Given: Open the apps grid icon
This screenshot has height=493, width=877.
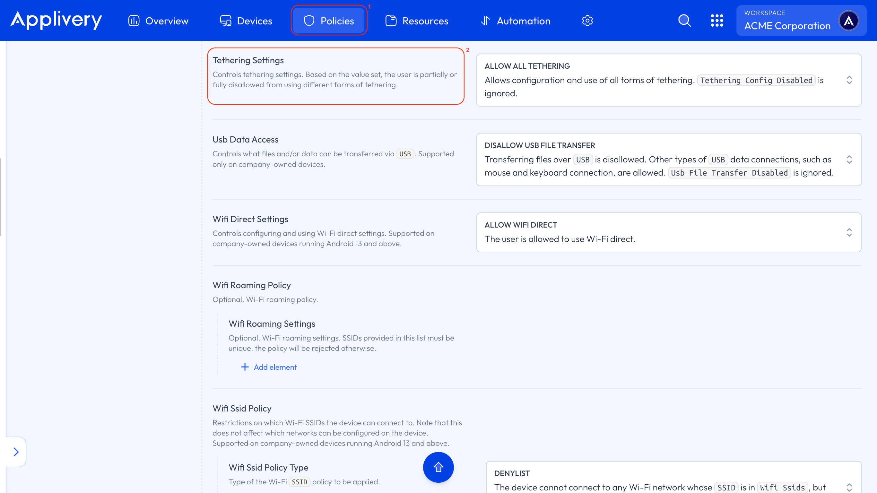Looking at the screenshot, I should (x=717, y=21).
